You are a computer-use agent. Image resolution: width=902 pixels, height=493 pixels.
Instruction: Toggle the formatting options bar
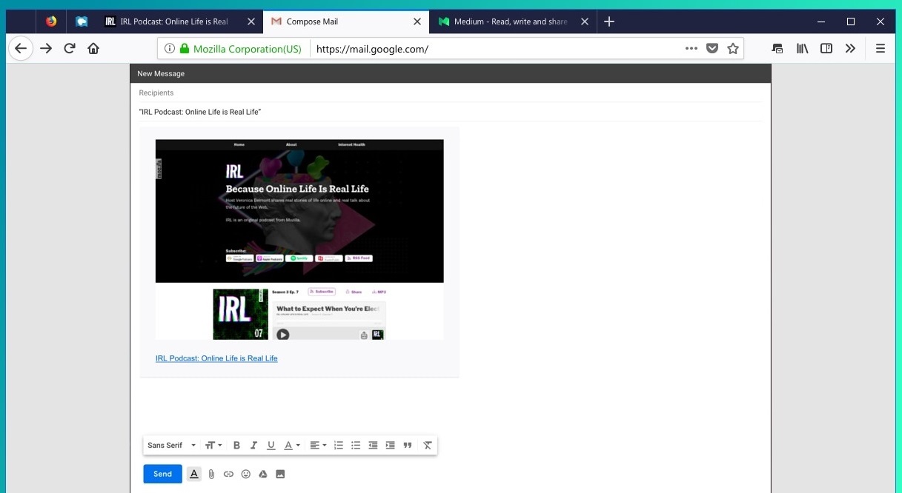pos(194,474)
